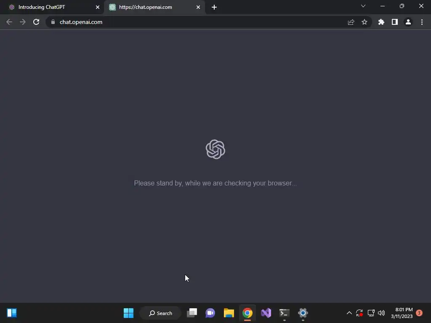Open Visual Studio from taskbar
This screenshot has width=431, height=323.
coord(266,313)
